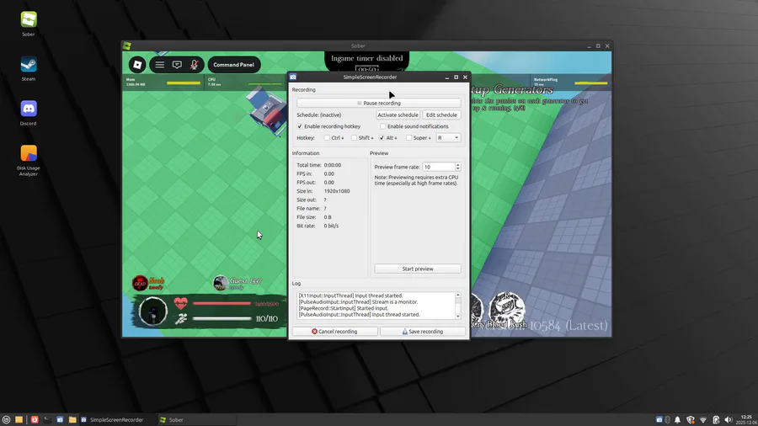Decrease preview frame rate with down arrow
This screenshot has height=426, width=758.
click(x=458, y=169)
